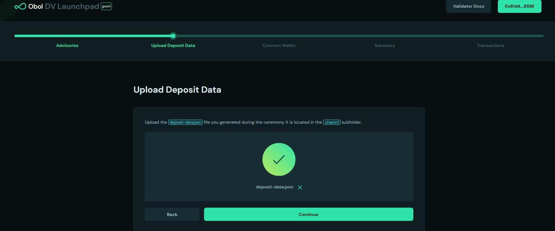This screenshot has height=231, width=555.
Task: Click the Upload Deposit Data page heading
Action: 177,90
